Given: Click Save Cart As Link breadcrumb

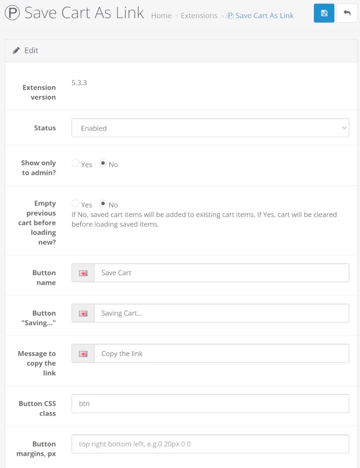Looking at the screenshot, I should coord(264,16).
